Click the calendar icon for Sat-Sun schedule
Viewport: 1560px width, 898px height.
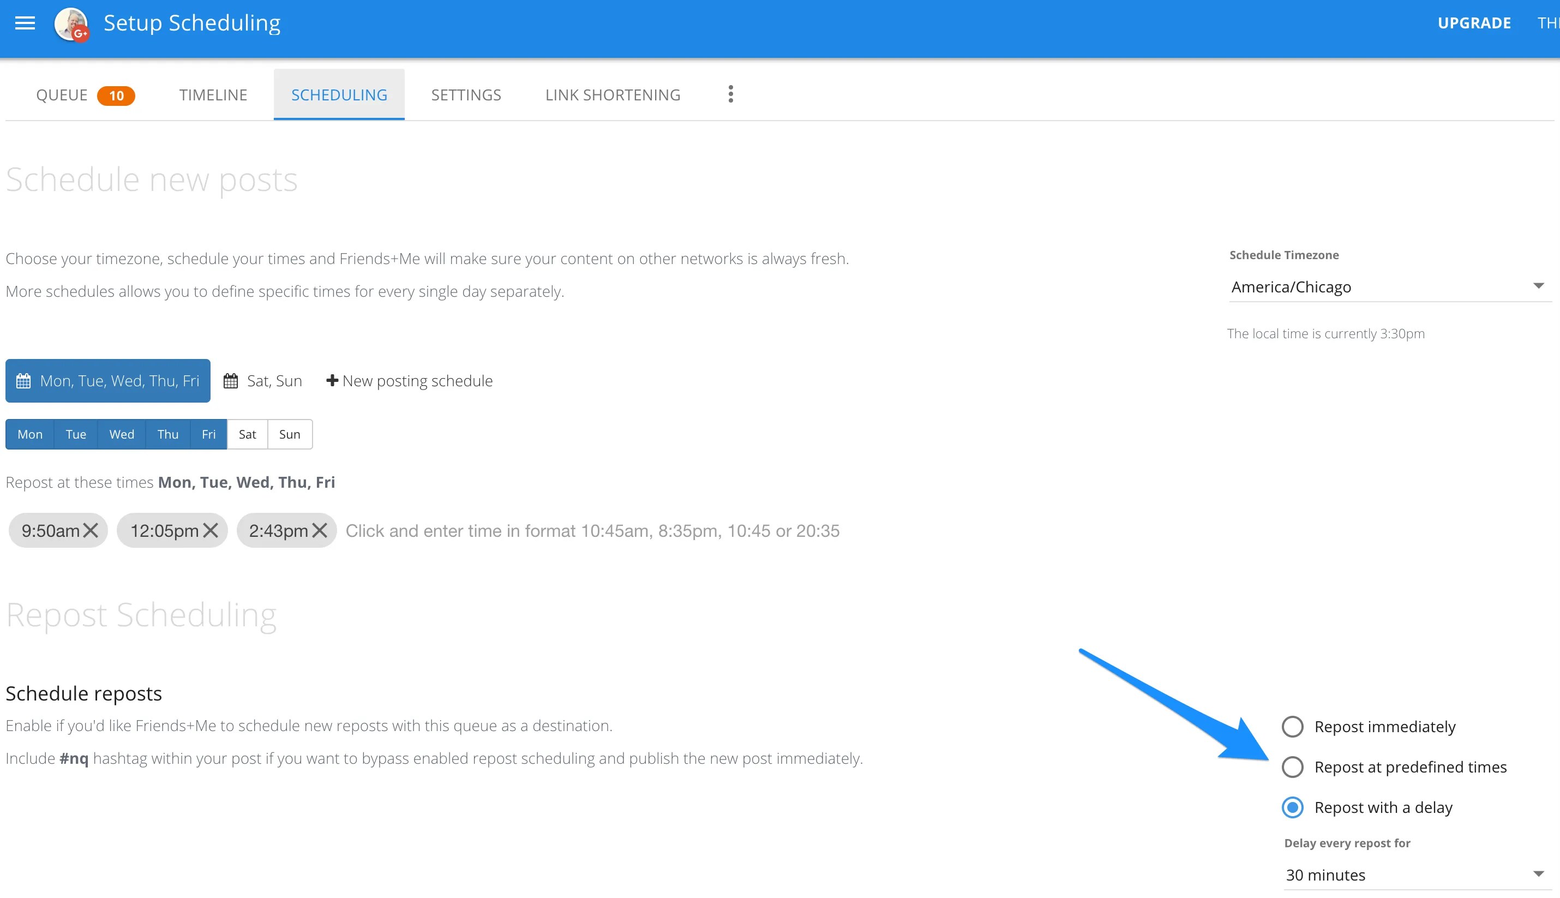230,380
